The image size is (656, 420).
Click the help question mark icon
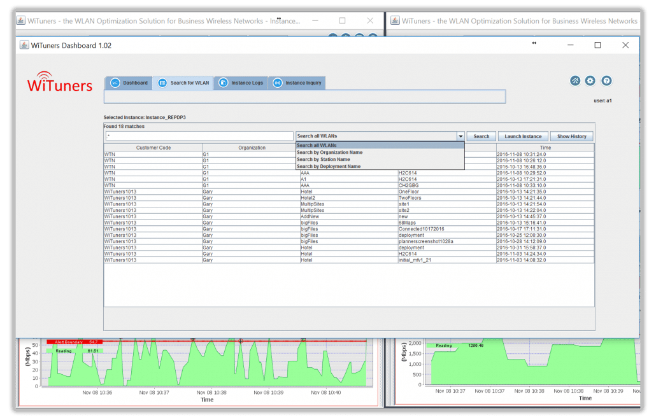pos(606,81)
